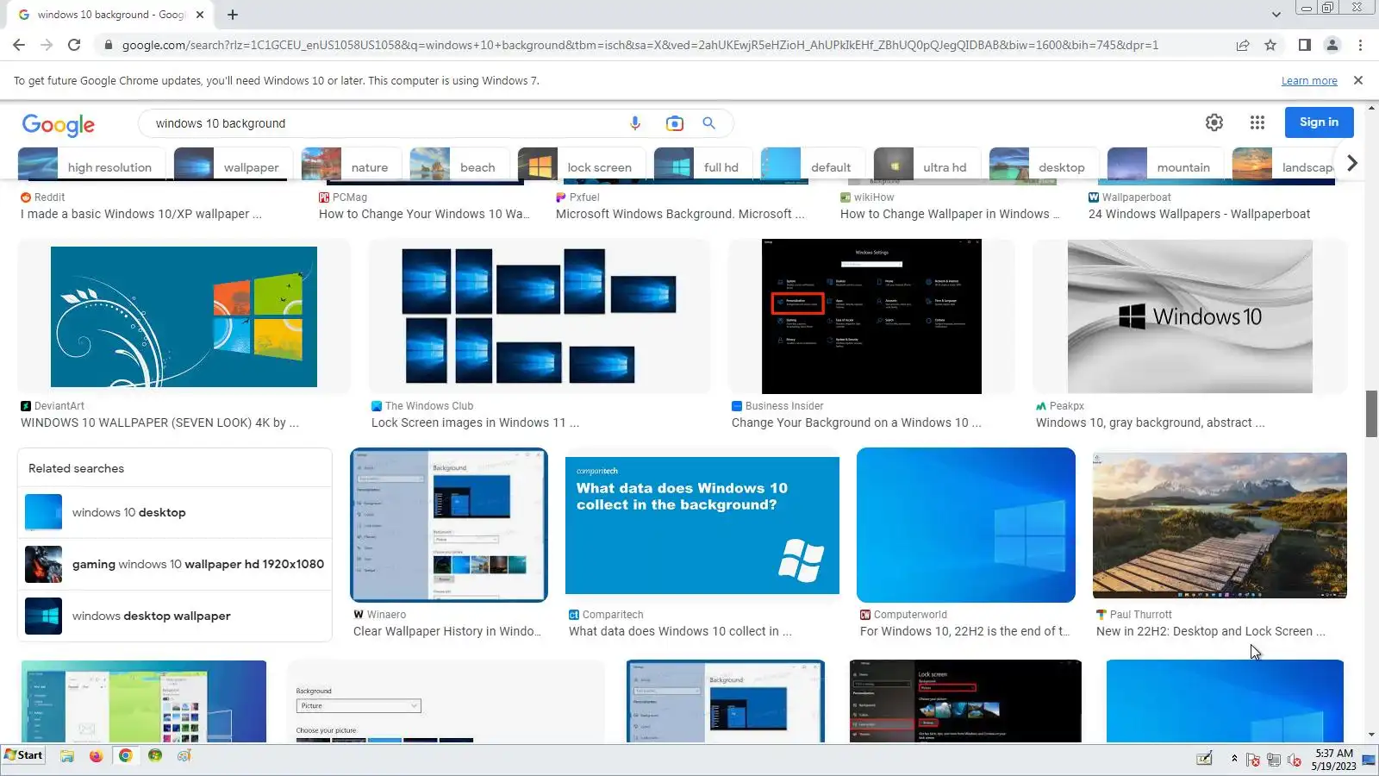Open a new Chrome tab

(233, 15)
